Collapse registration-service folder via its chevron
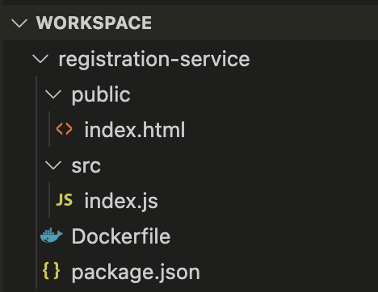Image resolution: width=378 pixels, height=292 pixels. 40,59
